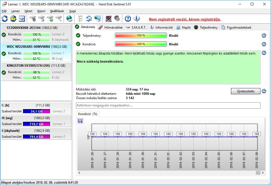Click the 2018.01.26 data point label 100
The height and width of the screenshot is (185, 271).
(92, 134)
